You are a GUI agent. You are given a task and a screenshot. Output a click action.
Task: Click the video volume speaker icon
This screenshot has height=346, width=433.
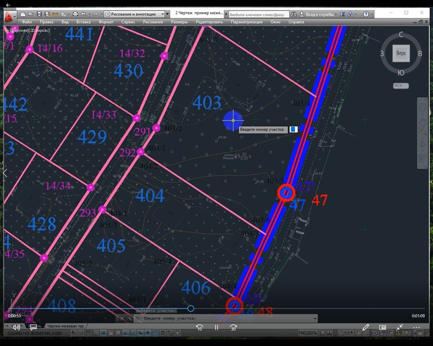pos(16,327)
